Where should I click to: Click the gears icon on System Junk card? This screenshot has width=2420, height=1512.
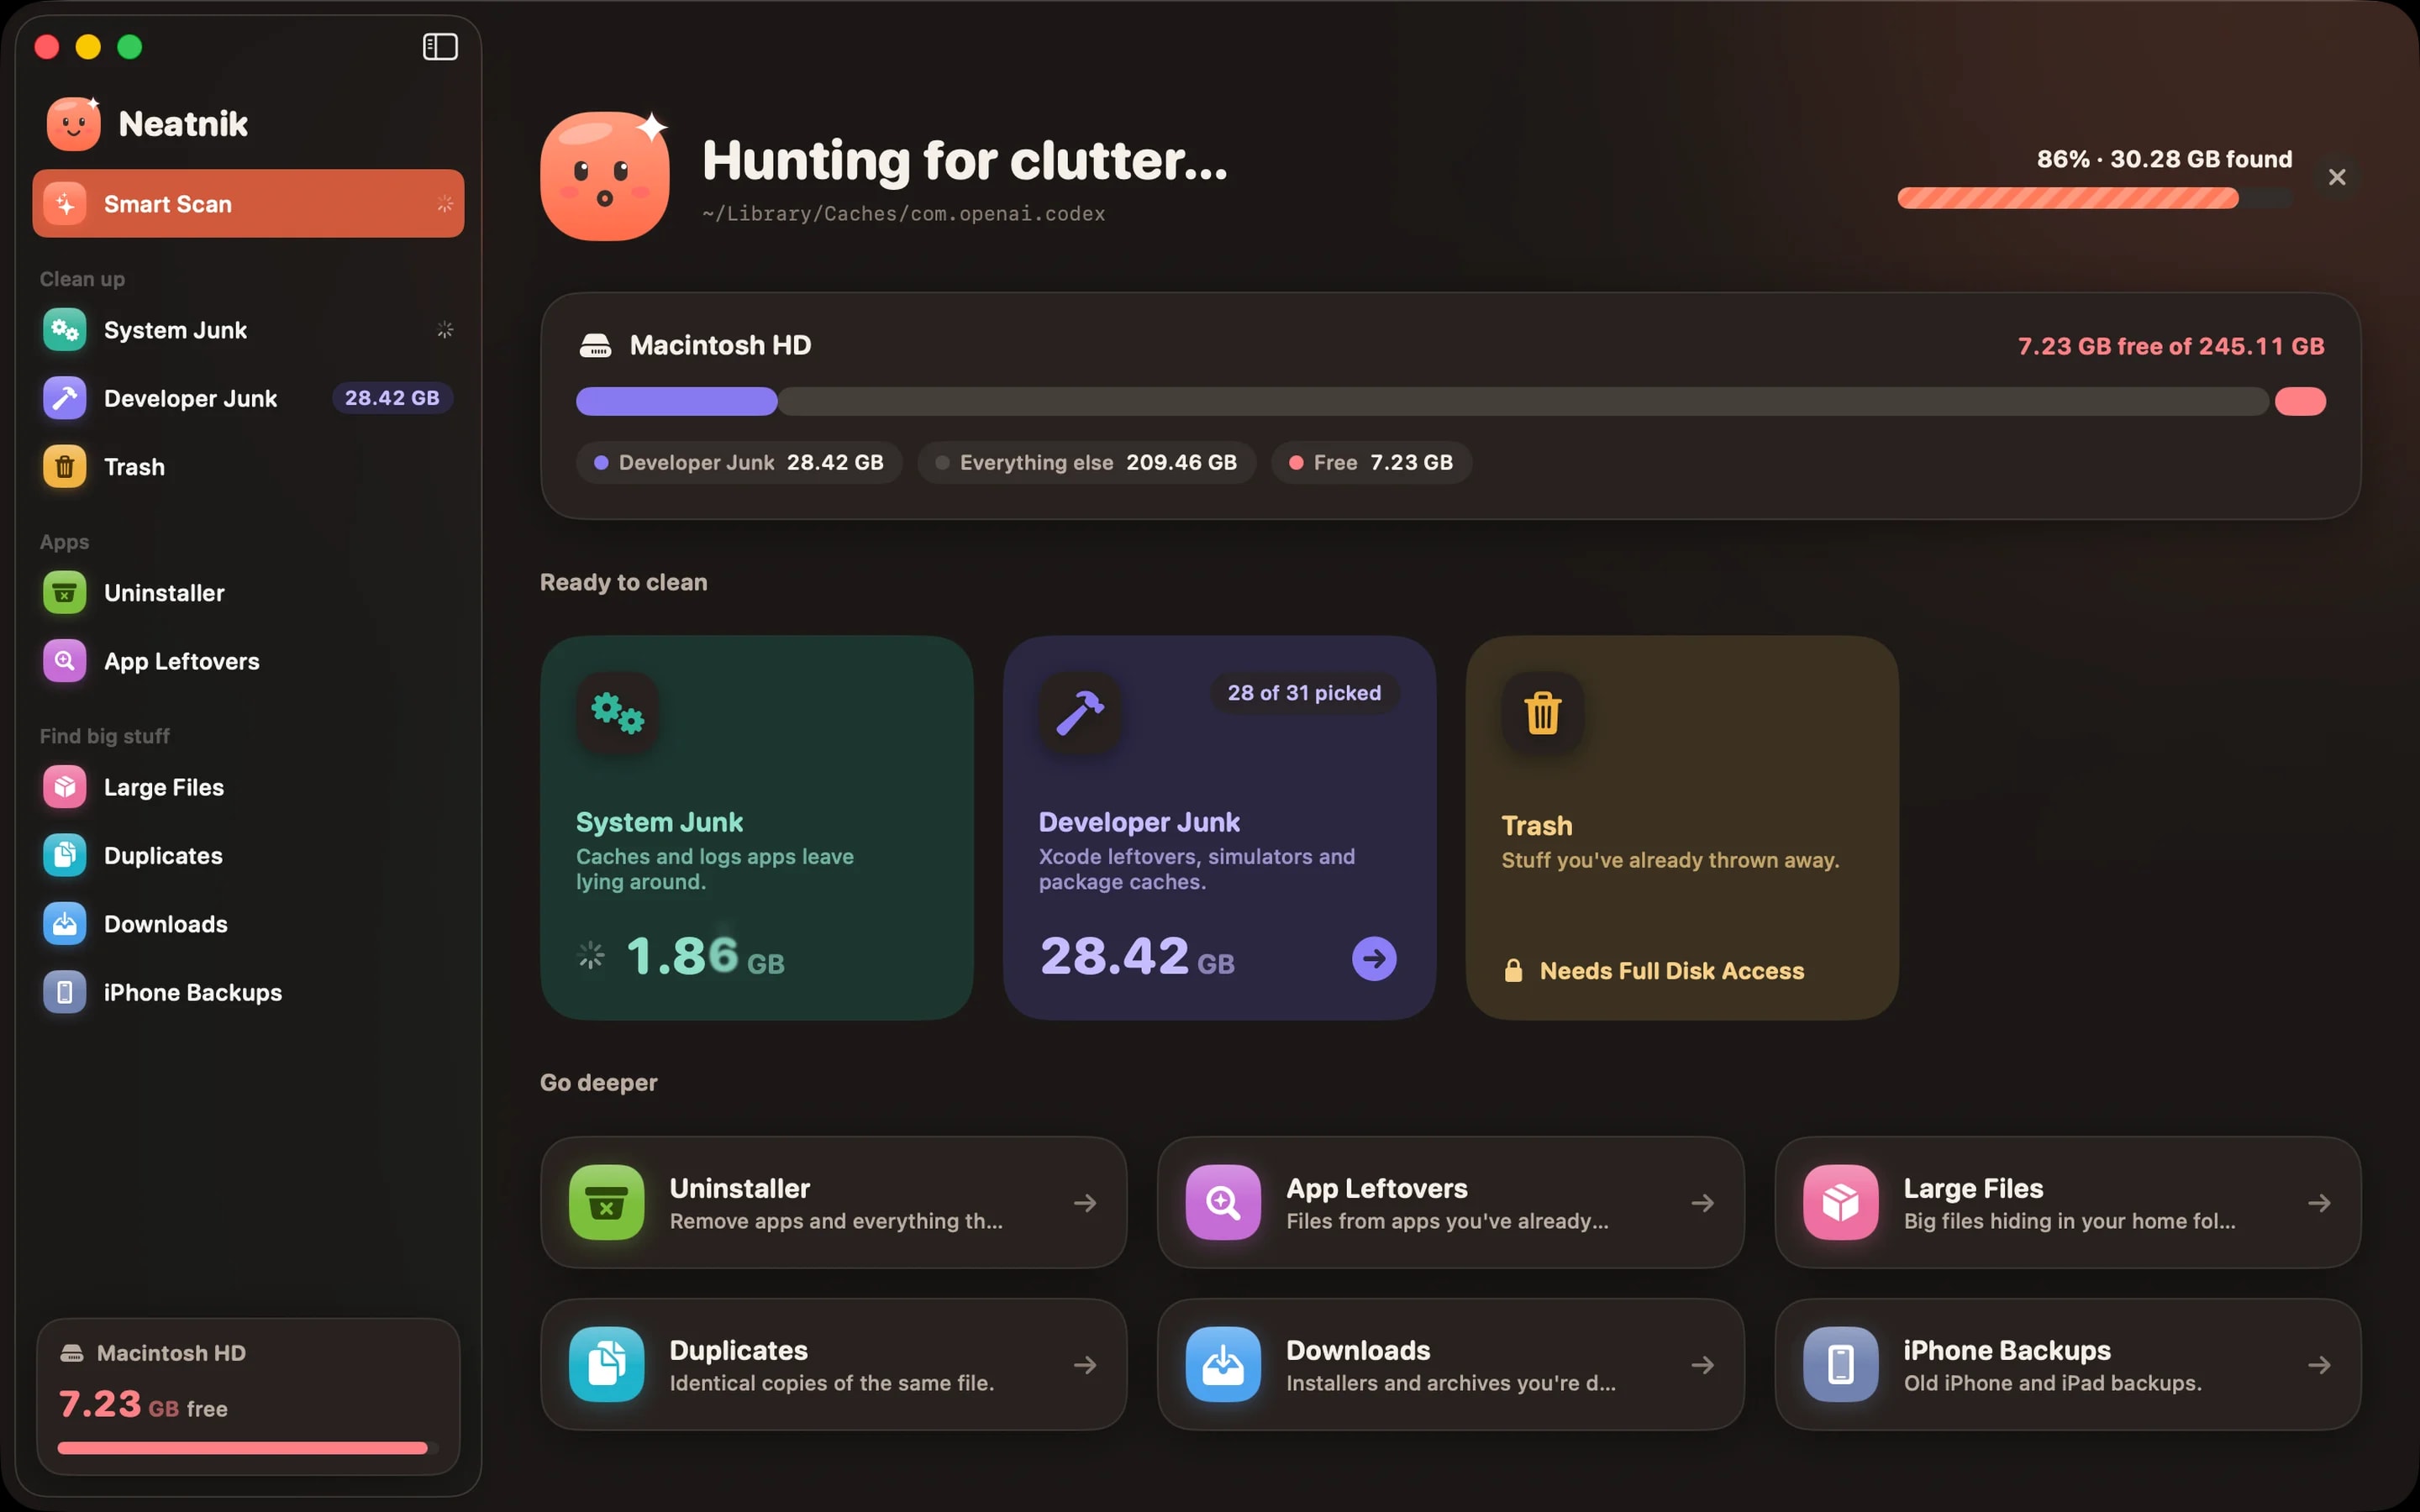click(x=617, y=713)
